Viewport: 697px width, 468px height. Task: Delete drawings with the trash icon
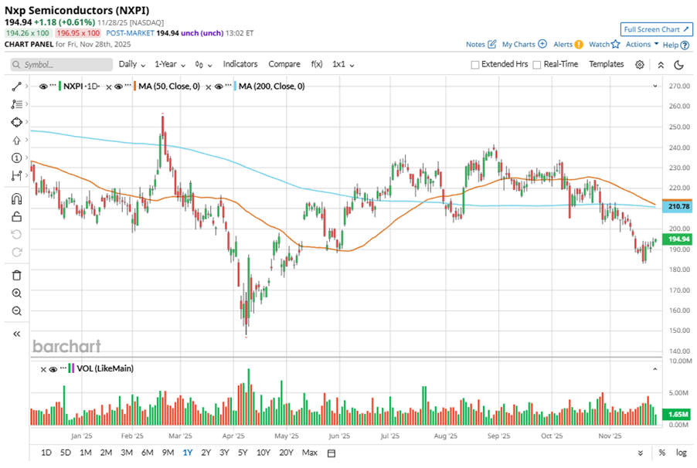click(16, 275)
